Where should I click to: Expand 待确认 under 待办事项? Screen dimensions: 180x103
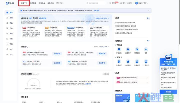[24, 102]
